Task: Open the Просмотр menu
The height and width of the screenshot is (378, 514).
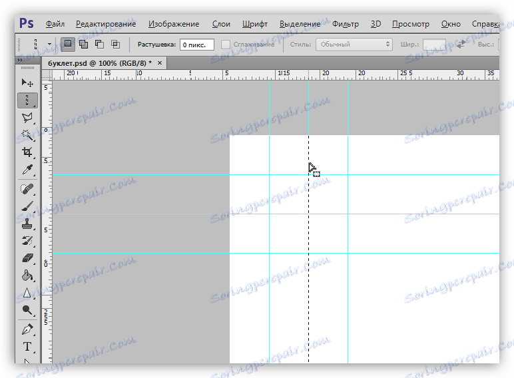Action: pos(411,24)
